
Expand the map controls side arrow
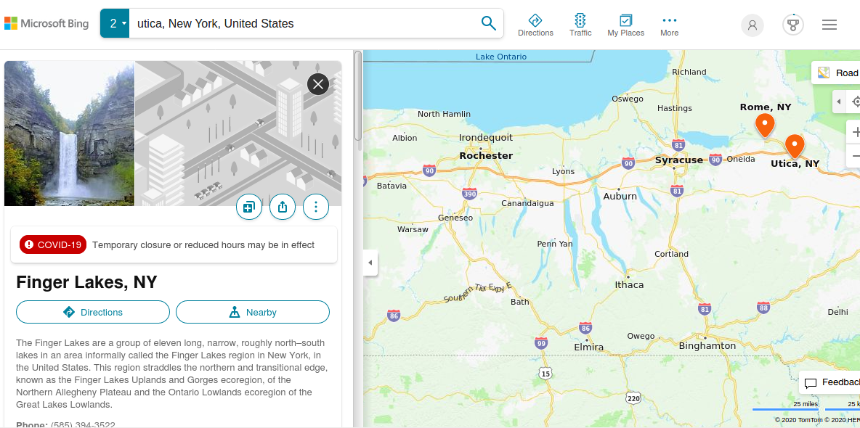(x=839, y=102)
